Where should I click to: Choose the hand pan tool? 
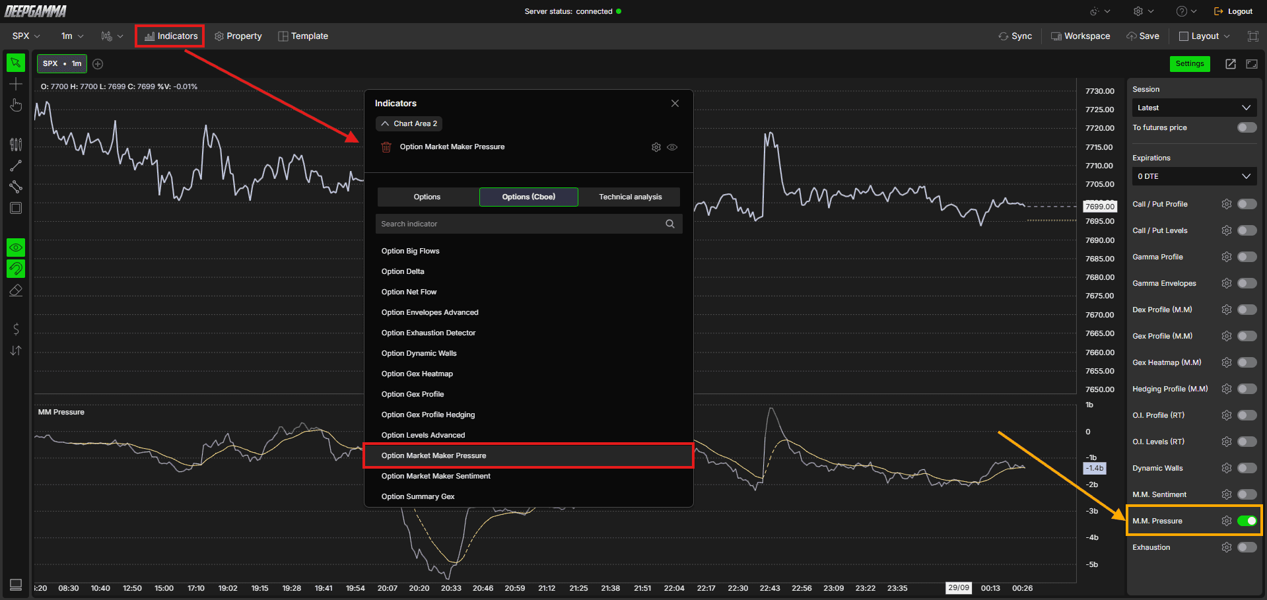[x=16, y=106]
